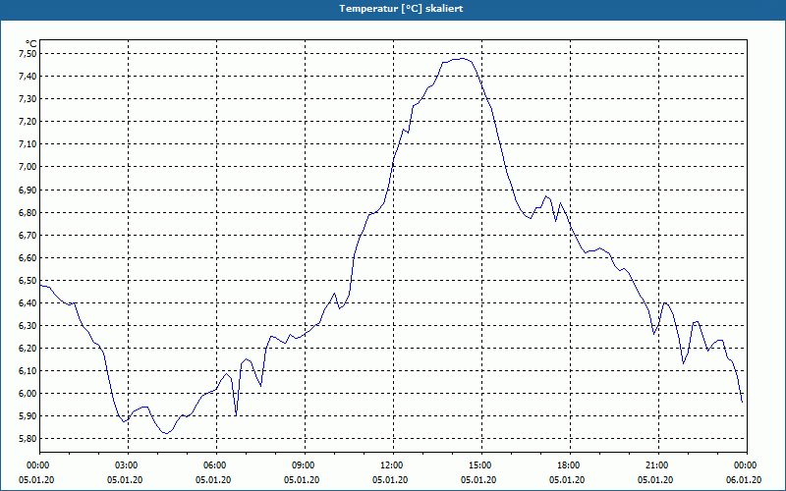Pick the 15:00 time axis label
Image resolution: width=786 pixels, height=491 pixels.
coord(481,465)
